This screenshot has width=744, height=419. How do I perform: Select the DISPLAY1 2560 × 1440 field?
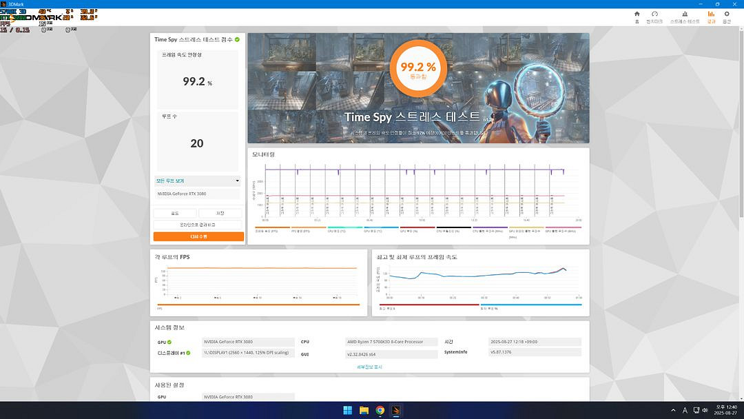248,353
